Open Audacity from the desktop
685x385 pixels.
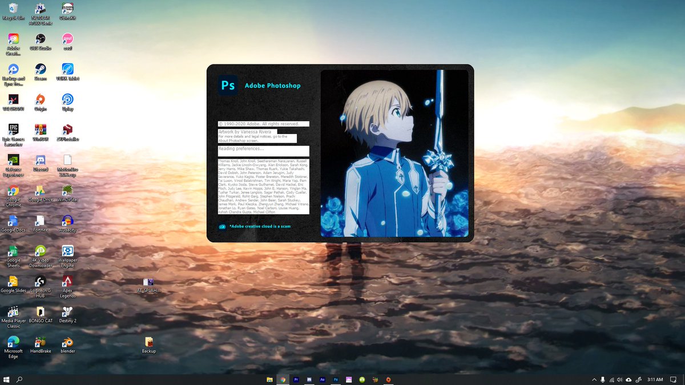point(67,221)
